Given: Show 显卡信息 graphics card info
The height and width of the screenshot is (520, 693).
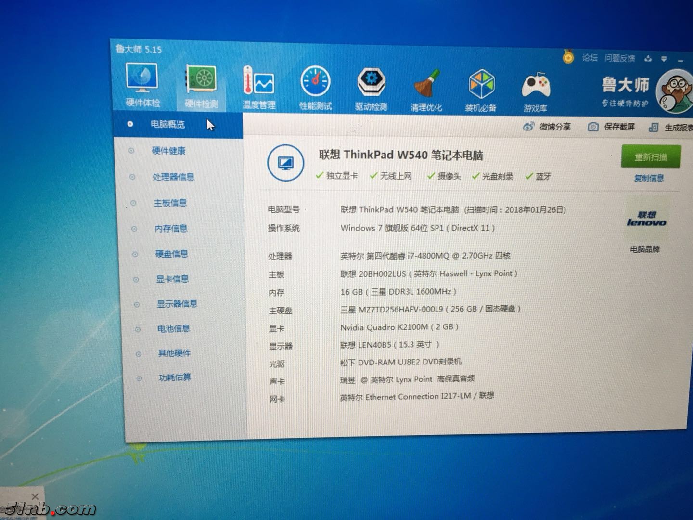Looking at the screenshot, I should pyautogui.click(x=172, y=279).
